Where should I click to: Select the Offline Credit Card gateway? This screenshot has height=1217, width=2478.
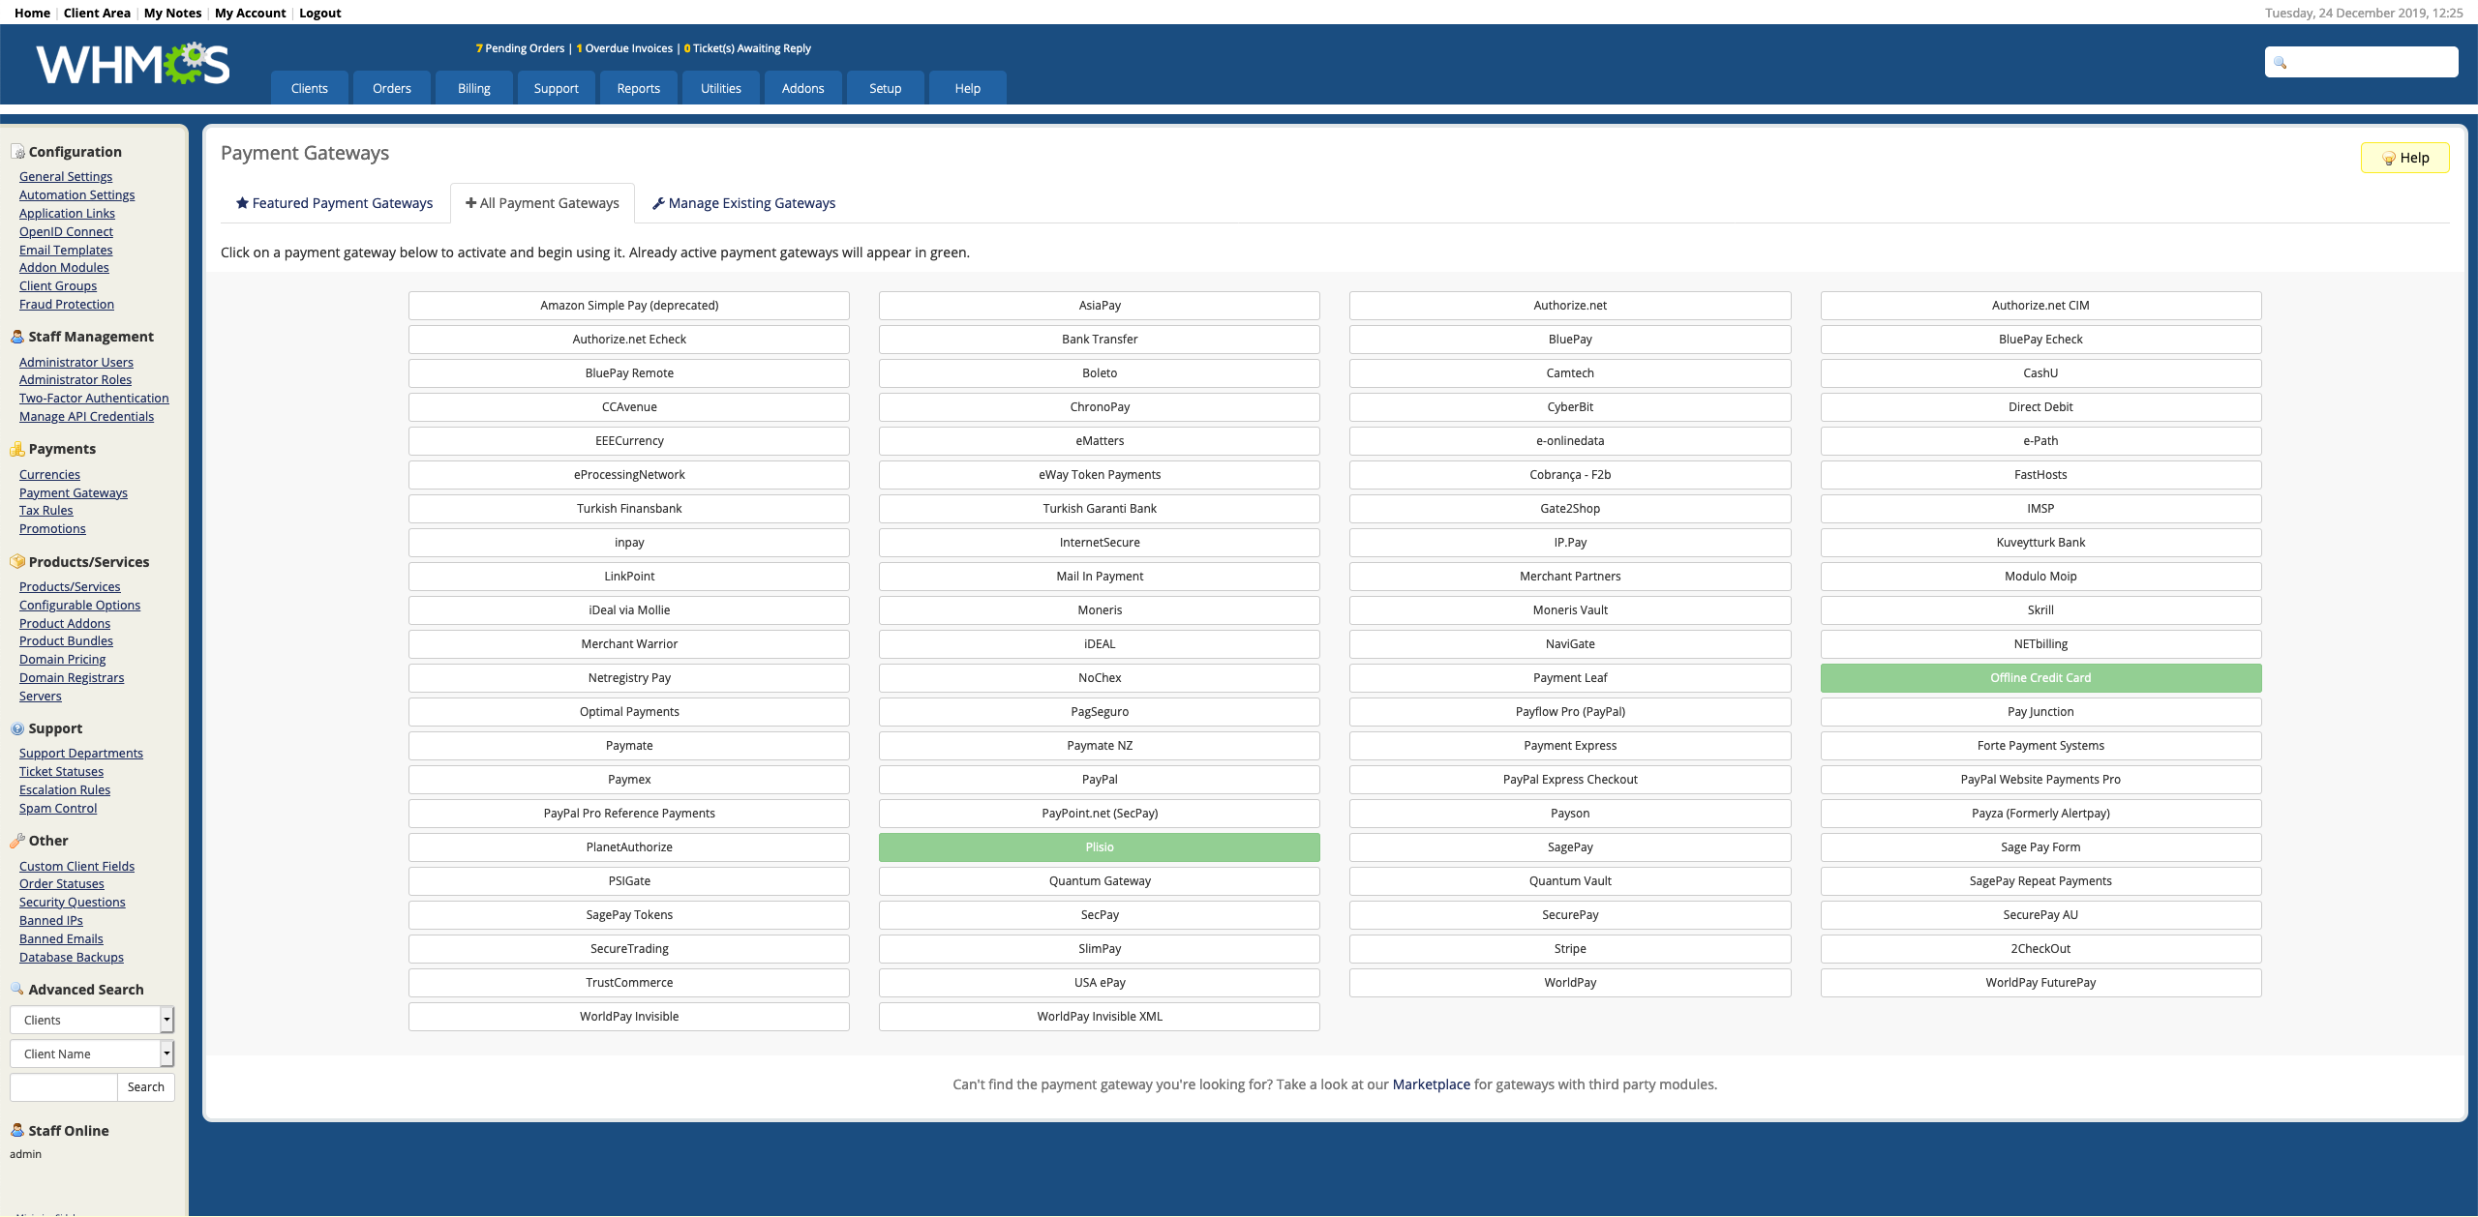click(2040, 678)
